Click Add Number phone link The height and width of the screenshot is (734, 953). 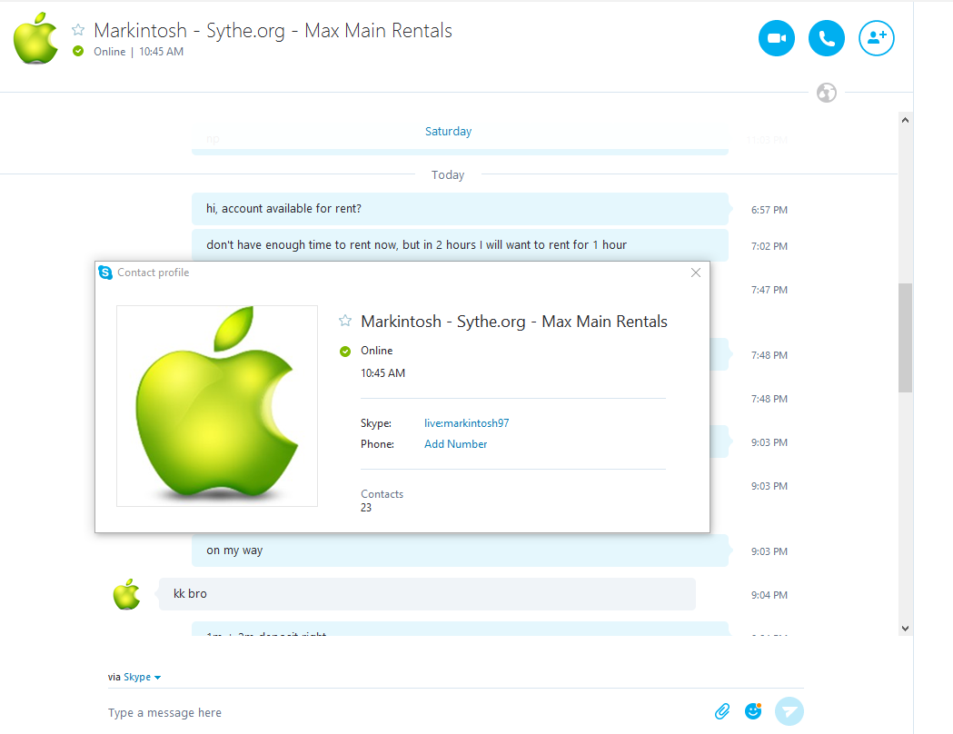click(x=455, y=444)
